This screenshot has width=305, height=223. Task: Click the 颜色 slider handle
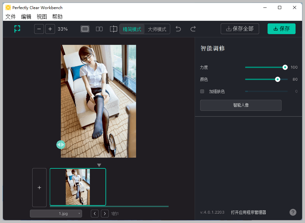click(x=278, y=79)
